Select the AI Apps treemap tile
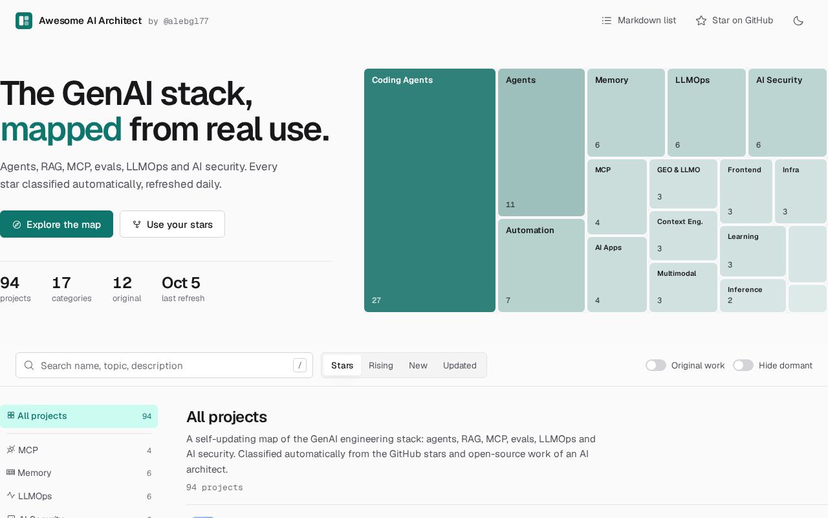 [617, 275]
